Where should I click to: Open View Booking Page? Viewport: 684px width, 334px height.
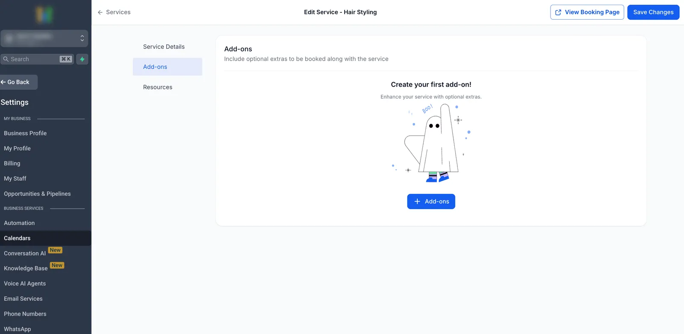coord(587,12)
